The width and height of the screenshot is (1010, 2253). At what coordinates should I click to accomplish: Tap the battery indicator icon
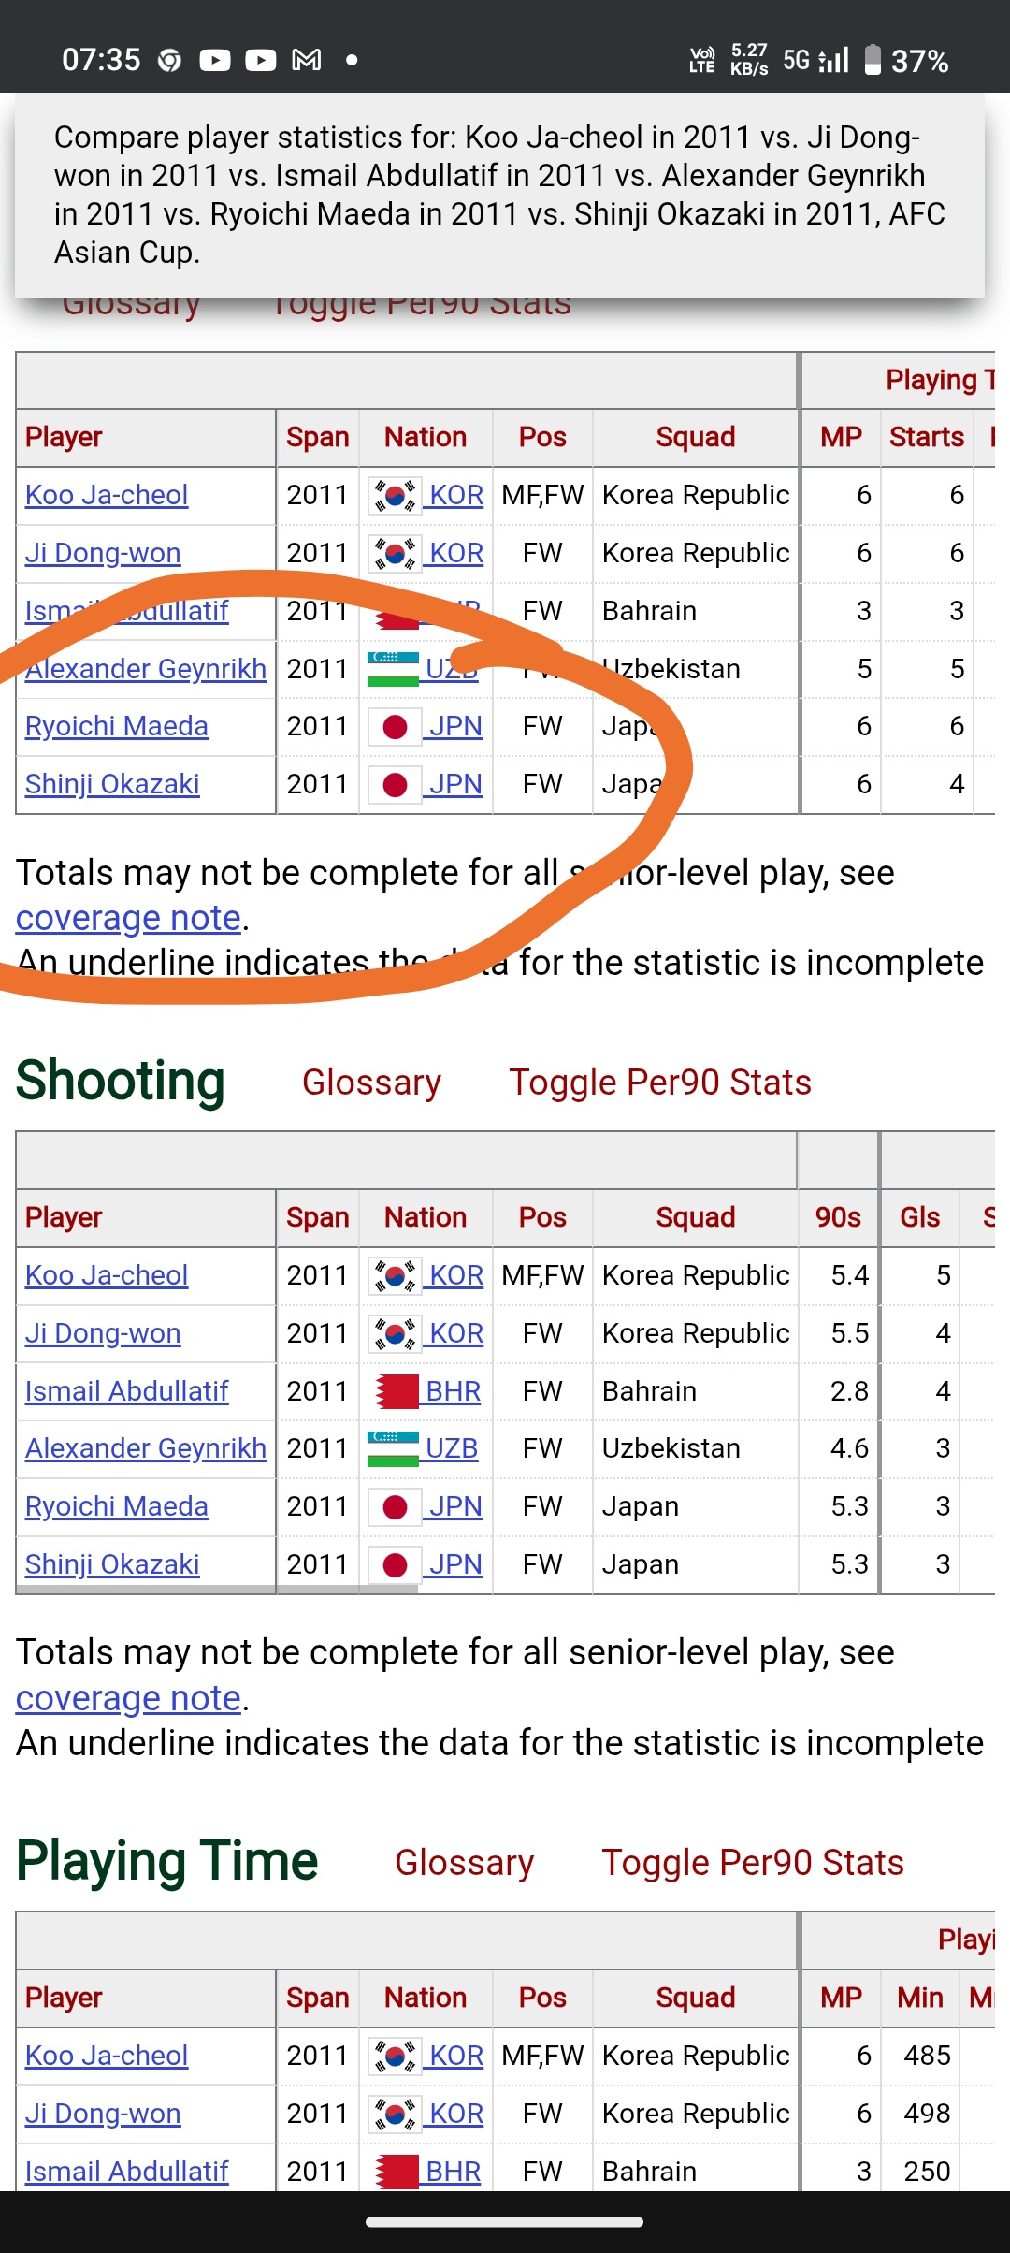click(x=873, y=60)
